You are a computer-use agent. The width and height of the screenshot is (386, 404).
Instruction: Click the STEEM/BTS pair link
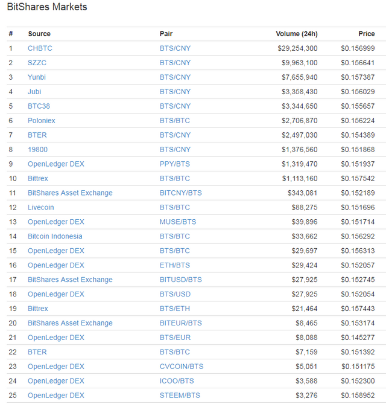tap(180, 395)
